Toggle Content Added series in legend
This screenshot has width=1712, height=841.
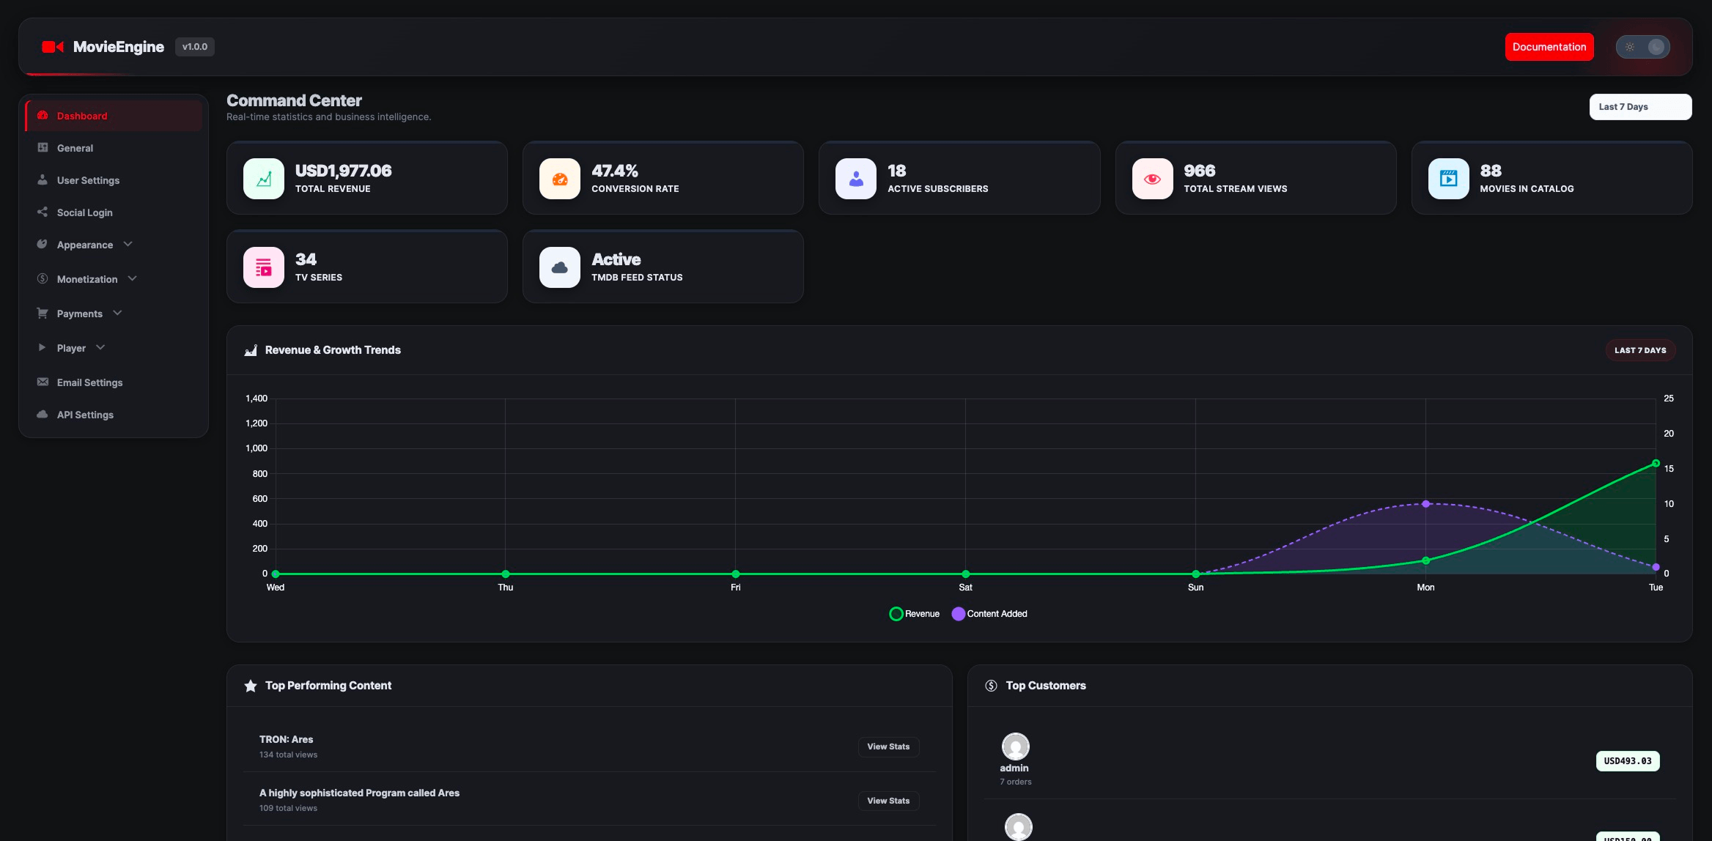989,614
